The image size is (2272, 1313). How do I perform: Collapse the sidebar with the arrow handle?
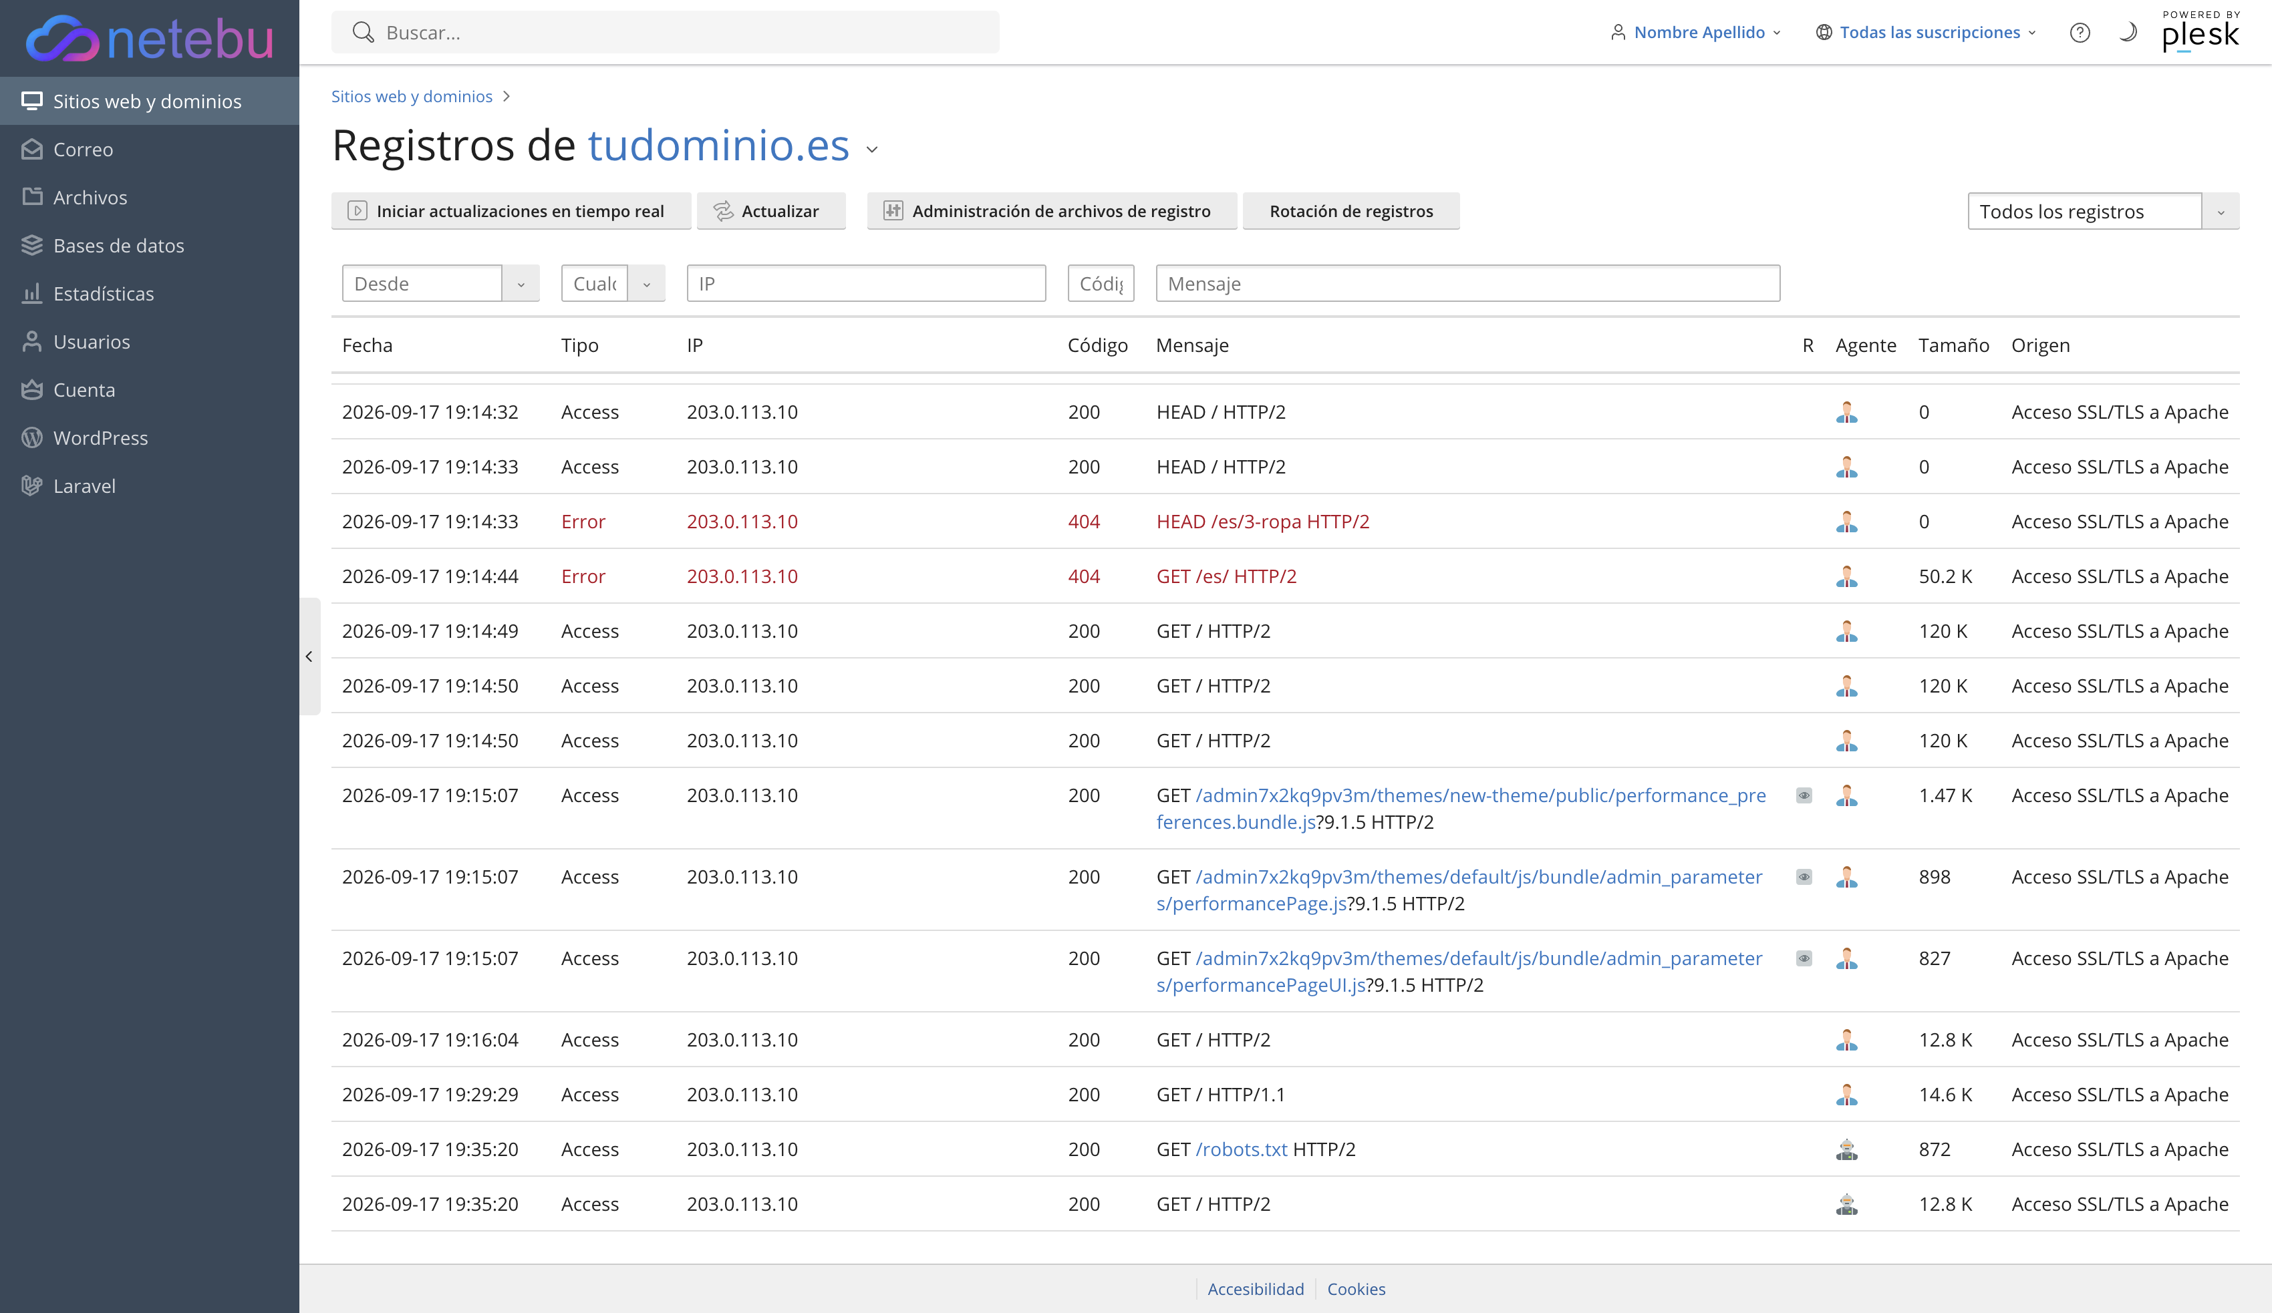tap(309, 656)
